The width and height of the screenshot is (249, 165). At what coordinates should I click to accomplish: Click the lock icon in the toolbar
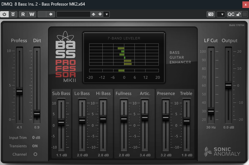click(238, 14)
